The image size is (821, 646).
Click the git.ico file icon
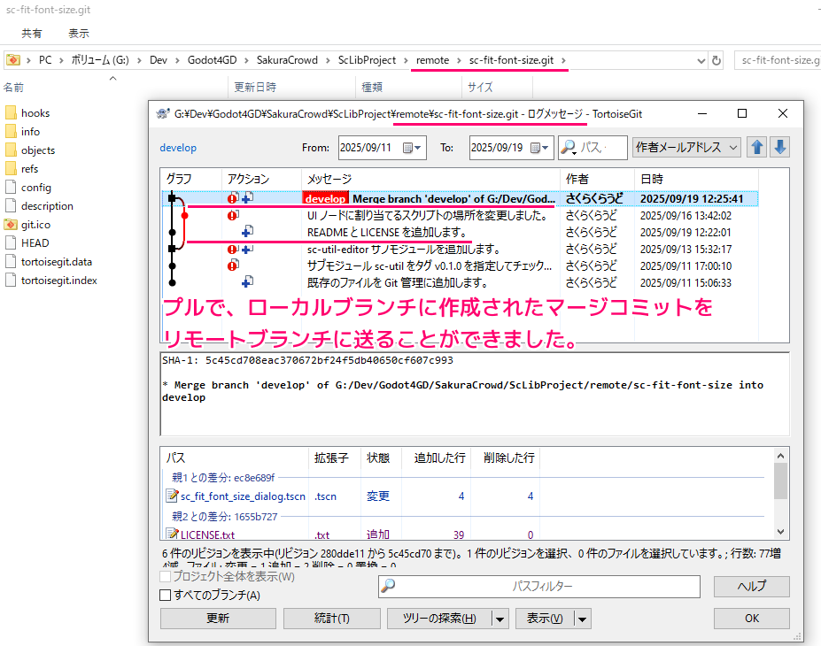pyautogui.click(x=11, y=225)
